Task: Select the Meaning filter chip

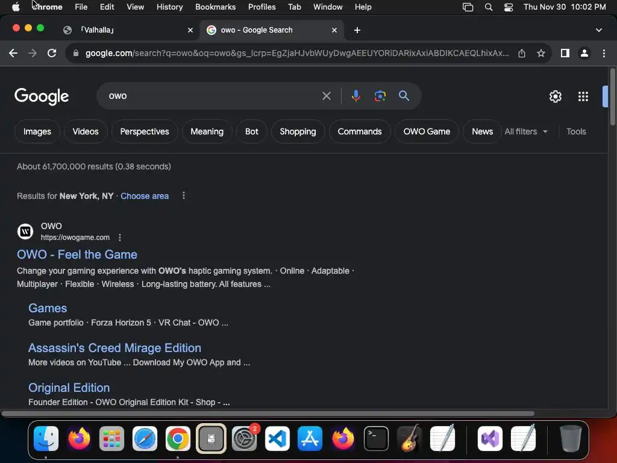Action: tap(207, 131)
